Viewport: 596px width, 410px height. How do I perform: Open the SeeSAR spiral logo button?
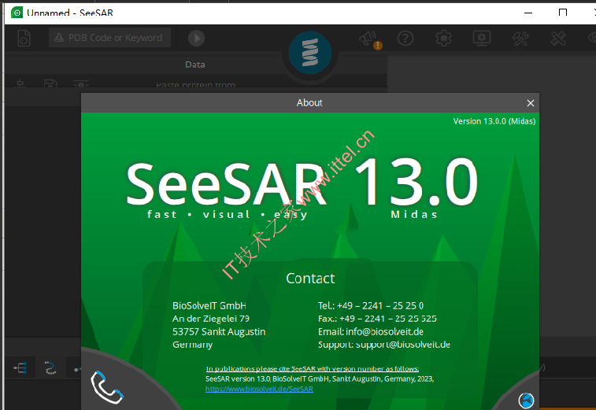[310, 53]
